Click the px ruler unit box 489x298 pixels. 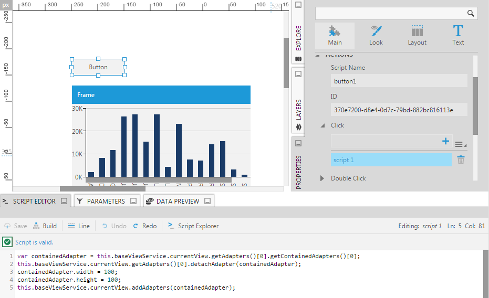pos(6,5)
